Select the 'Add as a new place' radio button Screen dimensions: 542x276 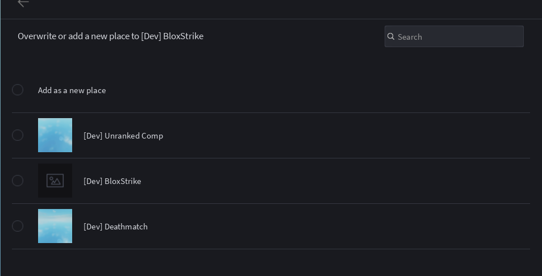(18, 90)
